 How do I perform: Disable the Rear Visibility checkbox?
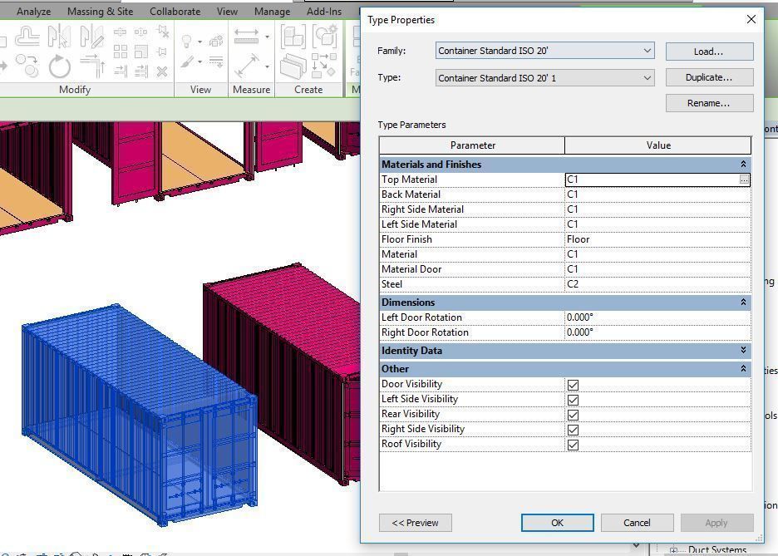point(573,415)
